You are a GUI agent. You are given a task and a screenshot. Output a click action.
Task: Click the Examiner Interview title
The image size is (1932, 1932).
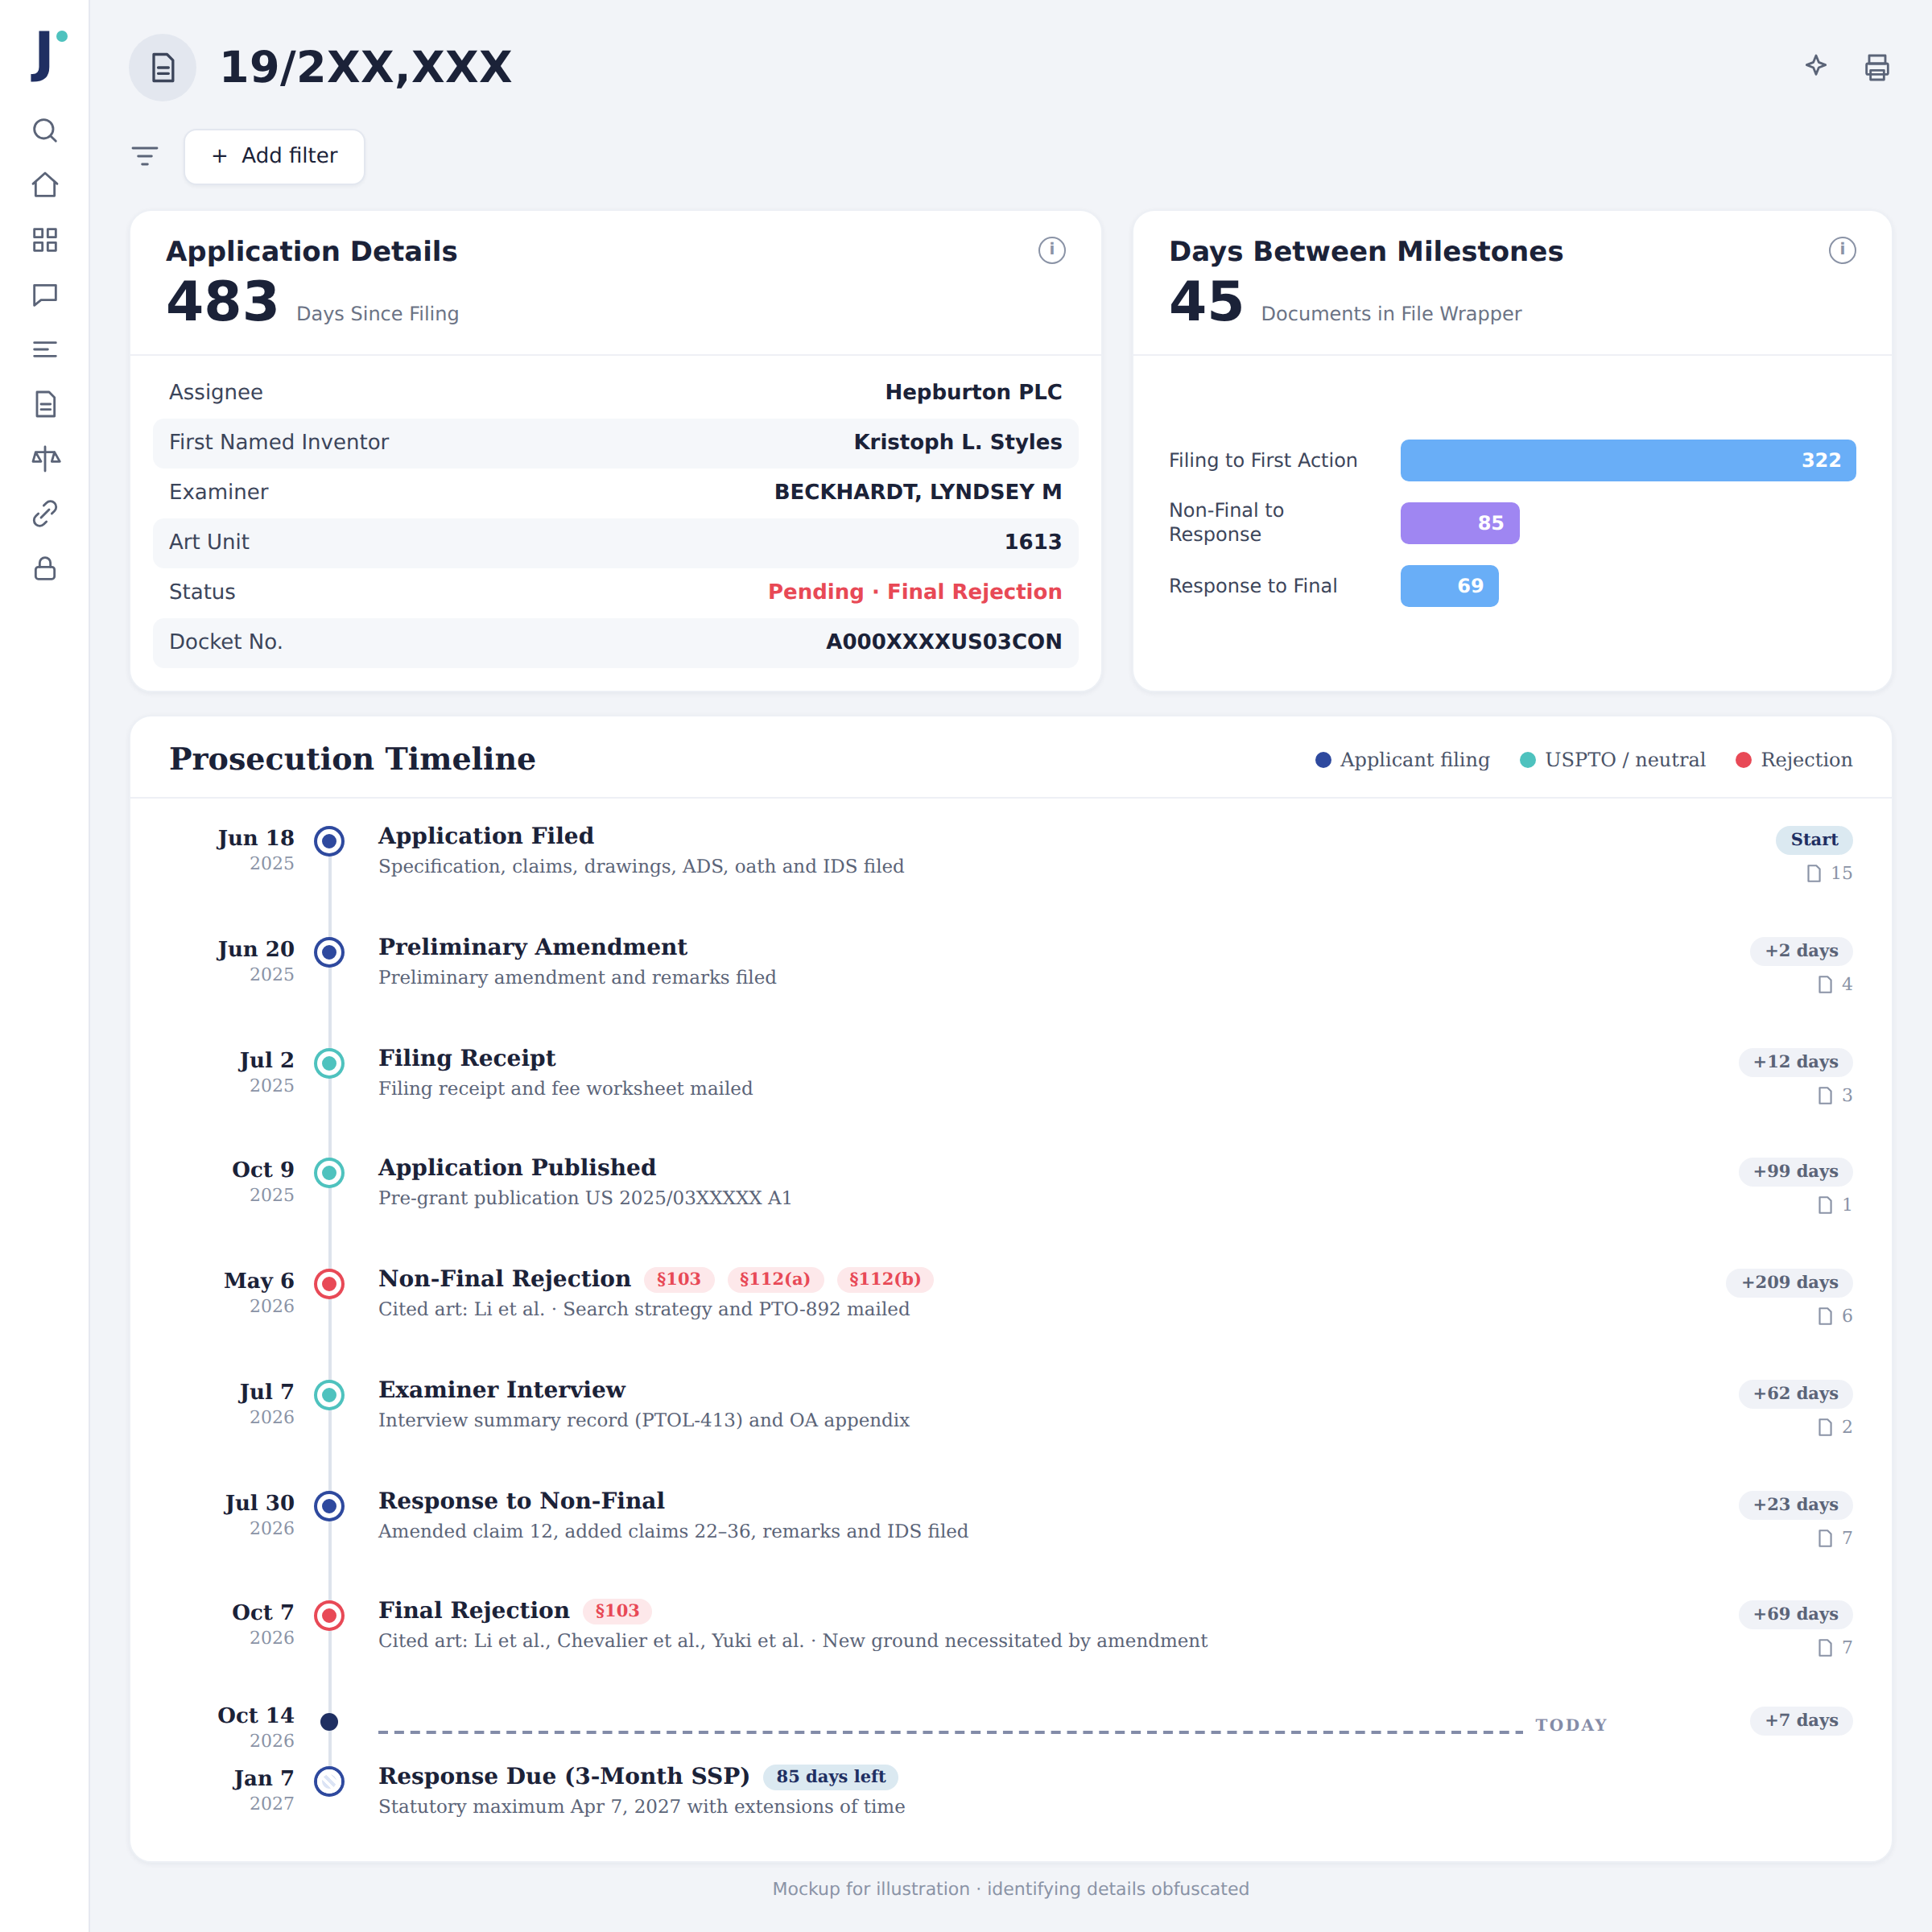(x=502, y=1390)
